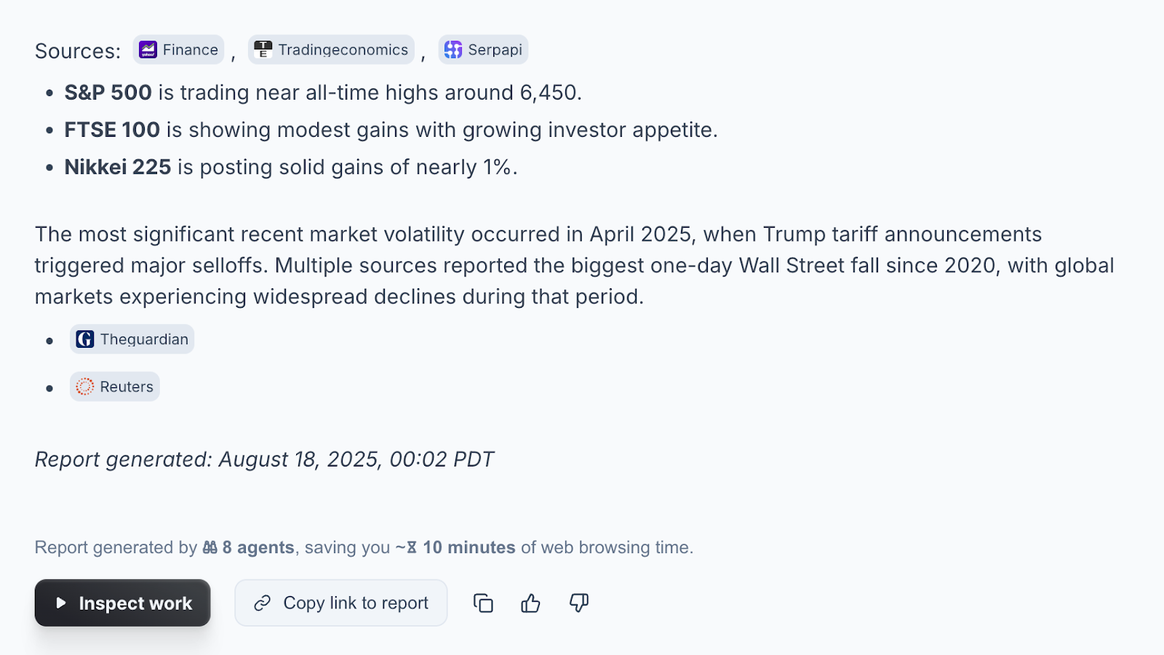Viewport: 1164px width, 655px height.
Task: Click the bold 8 agents text
Action: pos(258,547)
